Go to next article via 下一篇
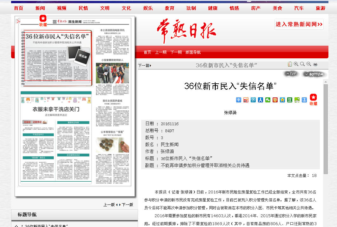This screenshot has width=337, height=227. (x=144, y=66)
